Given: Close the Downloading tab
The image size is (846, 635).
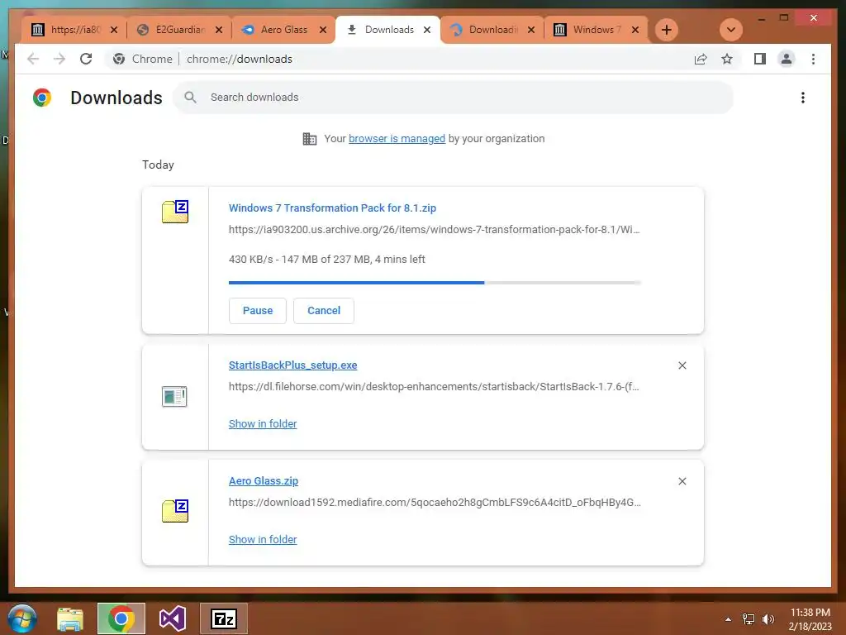Looking at the screenshot, I should point(531,30).
